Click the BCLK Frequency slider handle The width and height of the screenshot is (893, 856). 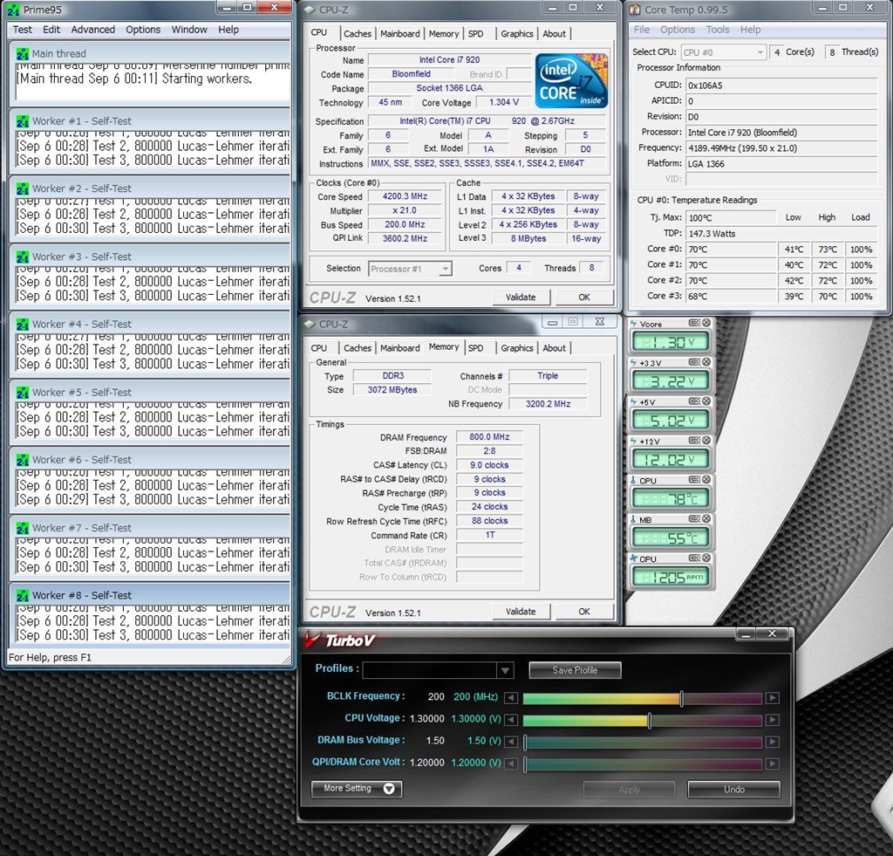pyautogui.click(x=681, y=698)
